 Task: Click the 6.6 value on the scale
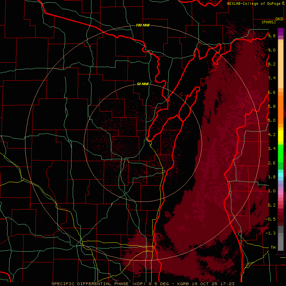pyautogui.click(x=272, y=92)
